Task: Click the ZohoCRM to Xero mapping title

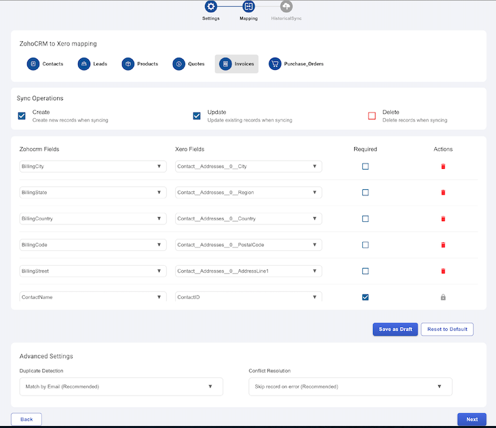Action: point(58,43)
